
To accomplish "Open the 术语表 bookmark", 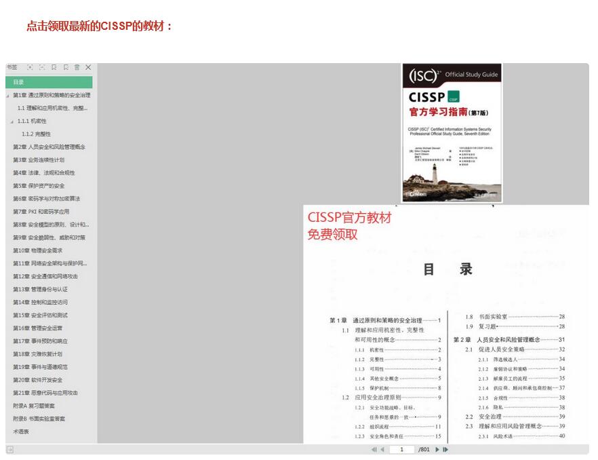I will [x=21, y=432].
